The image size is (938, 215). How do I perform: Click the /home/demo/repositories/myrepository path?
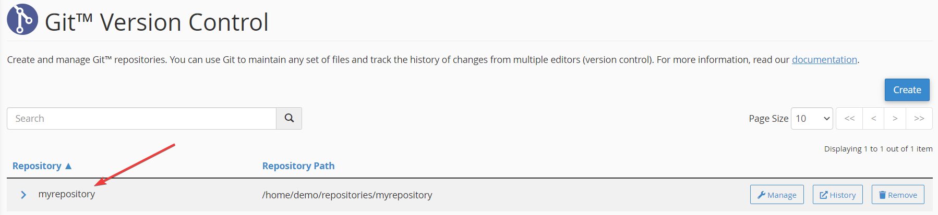[x=347, y=195]
